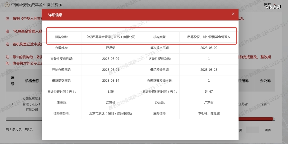The width and height of the screenshot is (288, 144).
Task: Click latest submission date 2023-08-14
Action: click(x=111, y=81)
